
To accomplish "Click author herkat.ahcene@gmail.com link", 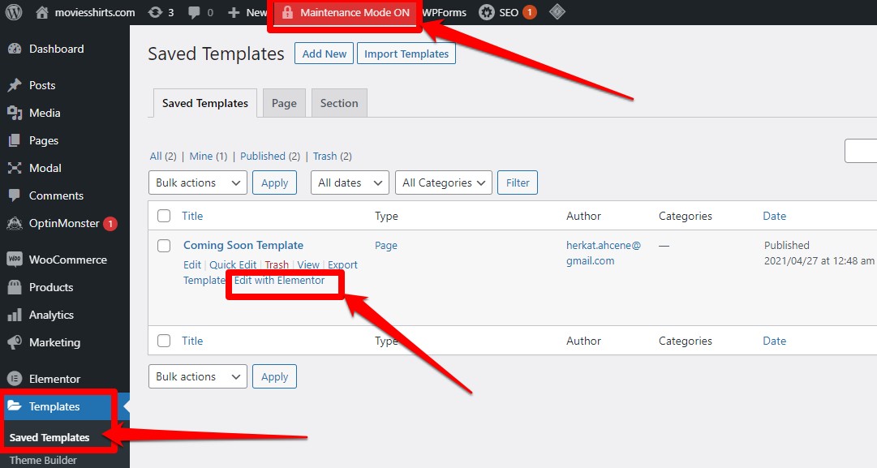I will pyautogui.click(x=604, y=253).
